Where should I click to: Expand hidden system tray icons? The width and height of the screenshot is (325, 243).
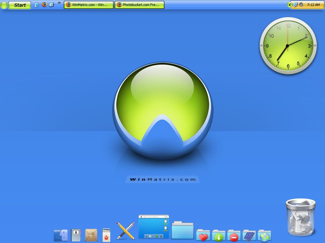[289, 5]
